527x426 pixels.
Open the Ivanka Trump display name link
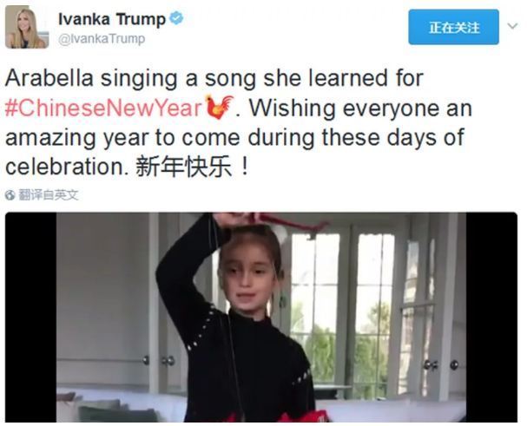click(112, 19)
